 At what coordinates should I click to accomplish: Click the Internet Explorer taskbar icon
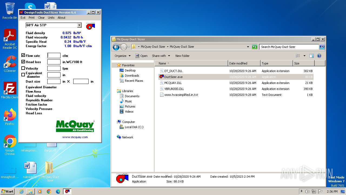21,191
